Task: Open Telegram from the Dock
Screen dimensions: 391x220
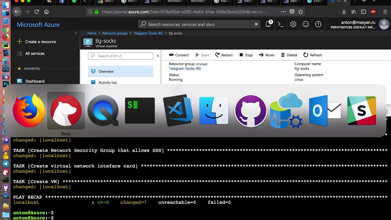Action: (5, 163)
